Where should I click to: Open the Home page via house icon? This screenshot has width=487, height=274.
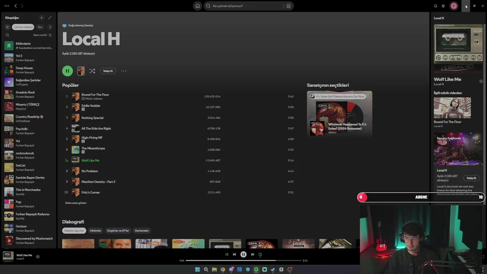click(x=197, y=6)
